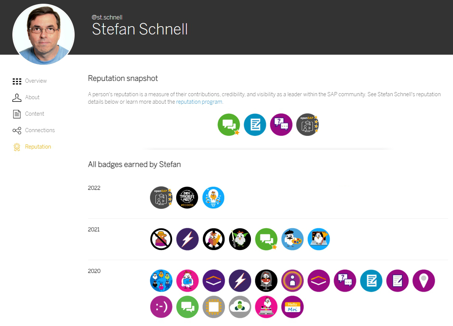Select the map pin location badge in 2020
The height and width of the screenshot is (326, 453).
coord(424,281)
